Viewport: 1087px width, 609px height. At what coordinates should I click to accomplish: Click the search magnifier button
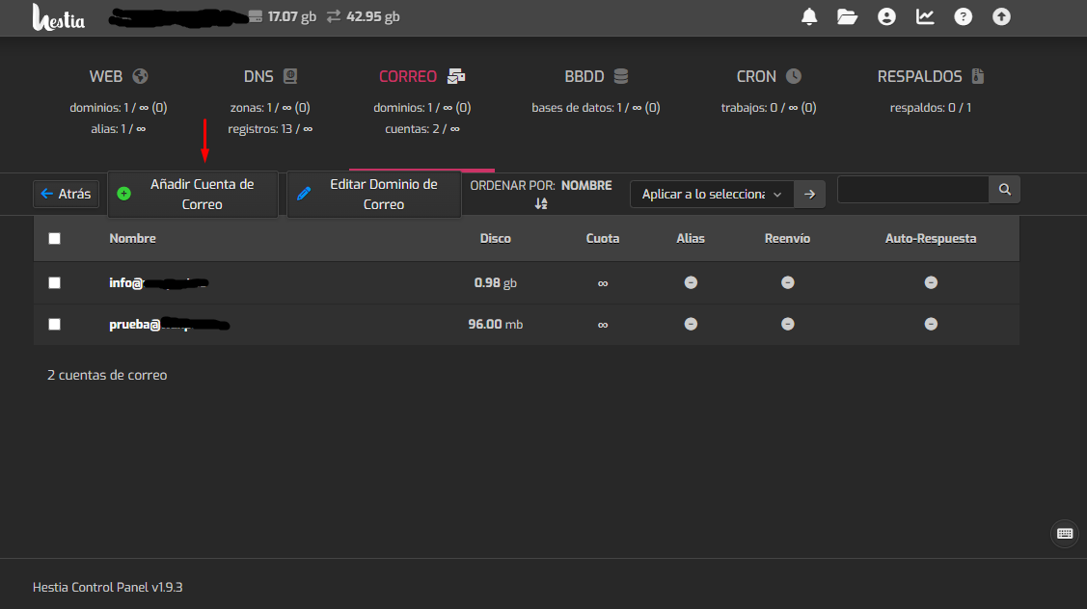click(1004, 190)
